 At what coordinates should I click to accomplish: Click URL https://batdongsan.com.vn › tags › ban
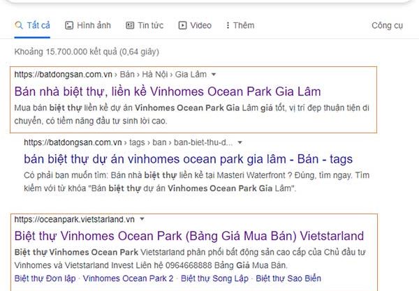pyautogui.click(x=128, y=142)
